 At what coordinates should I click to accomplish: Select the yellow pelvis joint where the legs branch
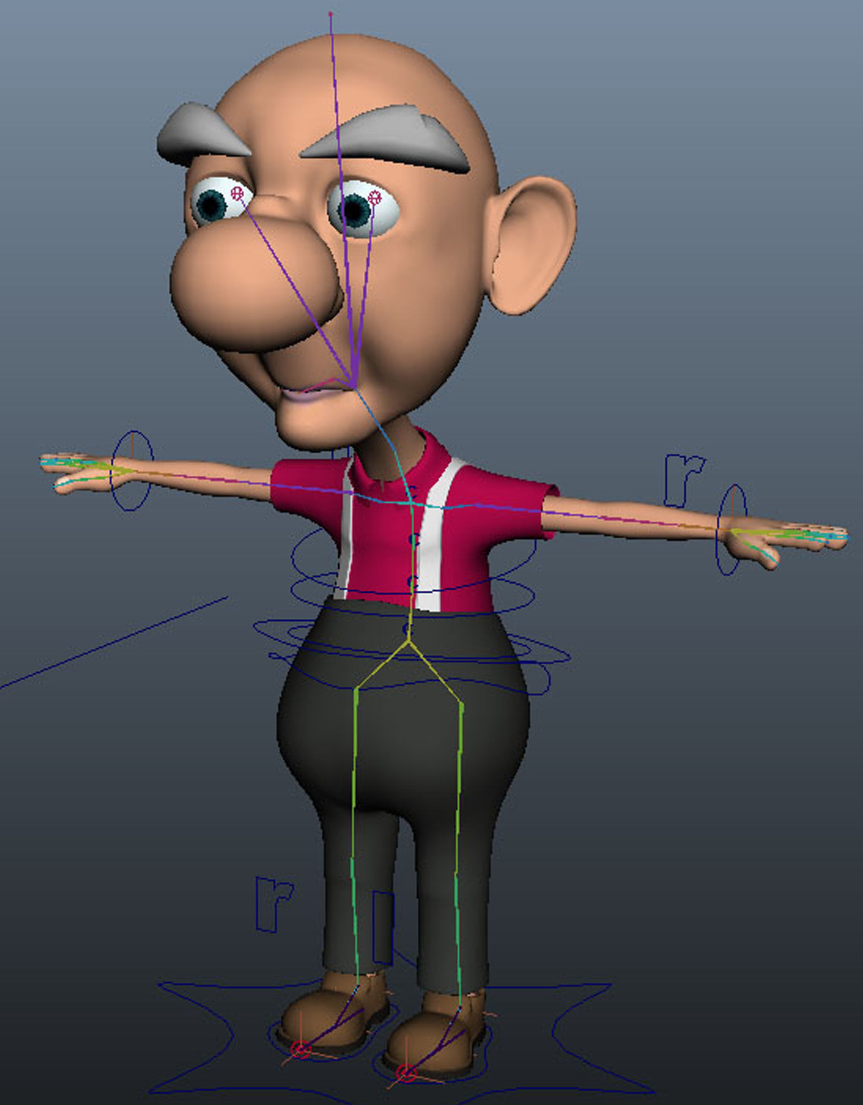click(409, 642)
